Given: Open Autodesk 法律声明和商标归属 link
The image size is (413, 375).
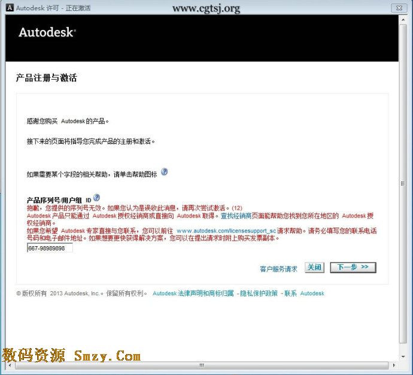Looking at the screenshot, I should click(x=193, y=294).
